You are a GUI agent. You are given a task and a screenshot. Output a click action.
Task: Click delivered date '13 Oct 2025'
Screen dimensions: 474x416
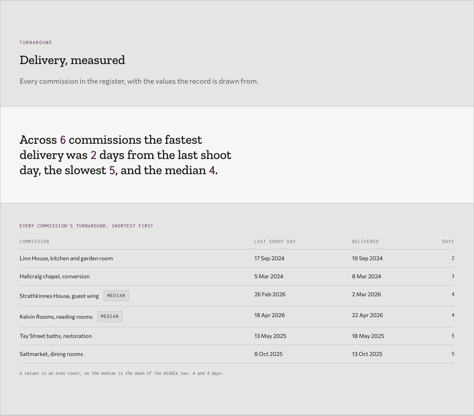click(367, 354)
